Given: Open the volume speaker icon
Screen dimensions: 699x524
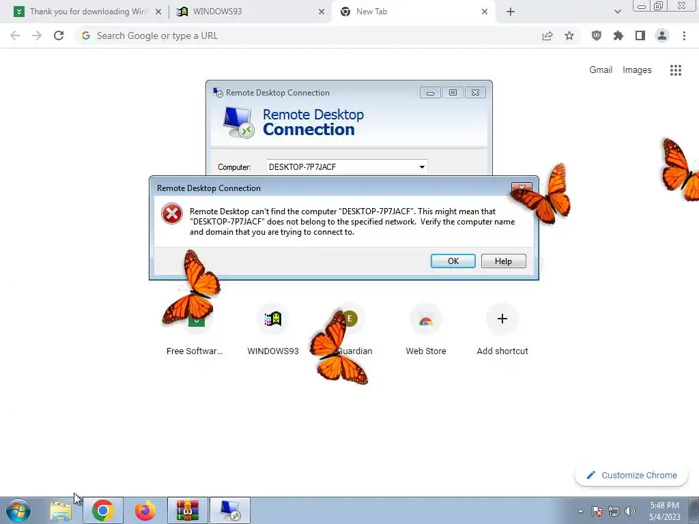Looking at the screenshot, I should [629, 511].
